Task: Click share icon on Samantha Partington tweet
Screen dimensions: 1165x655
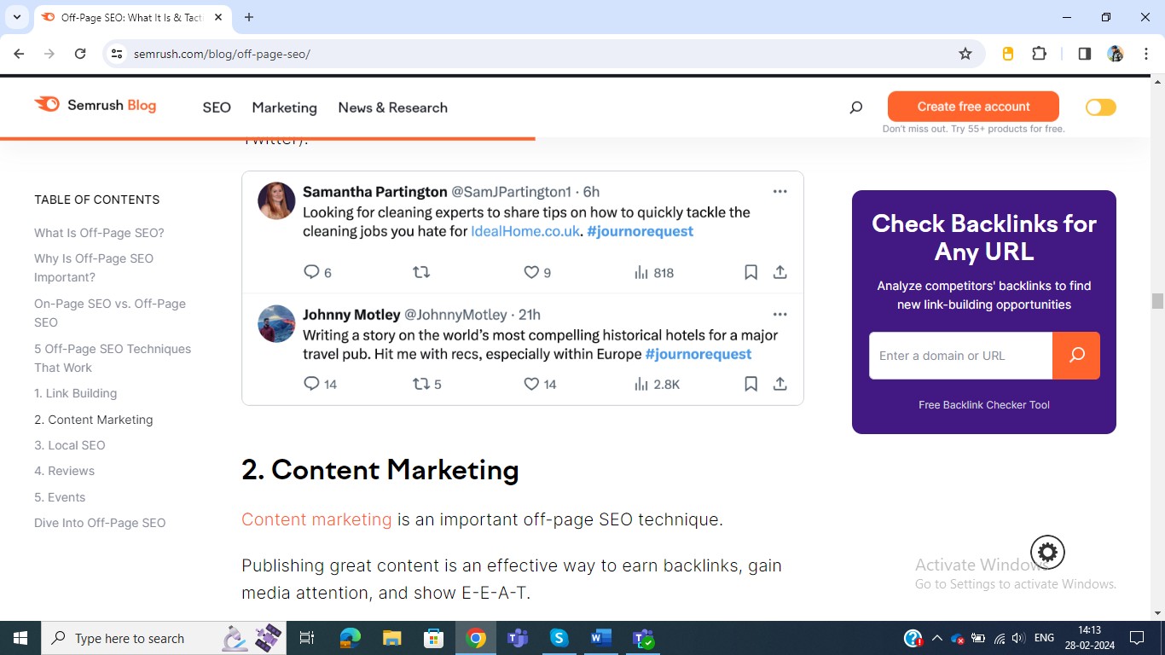Action: 780,272
